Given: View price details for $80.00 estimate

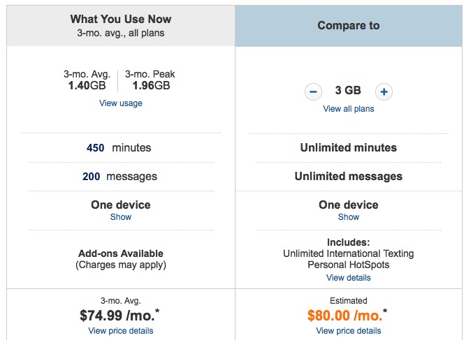Looking at the screenshot, I should pos(349,331).
